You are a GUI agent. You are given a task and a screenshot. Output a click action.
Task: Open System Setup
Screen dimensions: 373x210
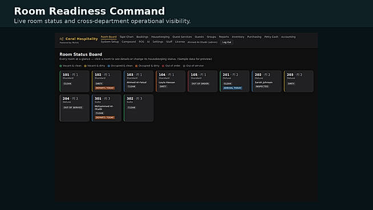click(110, 42)
